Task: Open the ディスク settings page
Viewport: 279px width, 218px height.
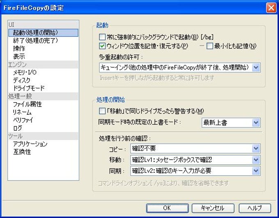Action: point(43,80)
